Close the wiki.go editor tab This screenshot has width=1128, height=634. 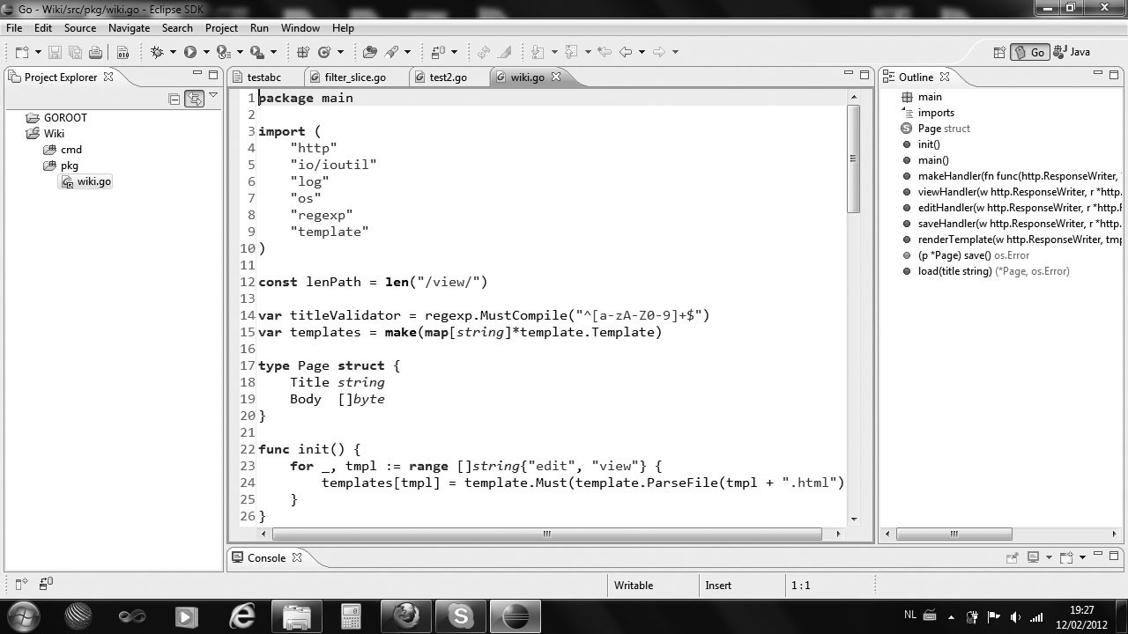click(556, 77)
